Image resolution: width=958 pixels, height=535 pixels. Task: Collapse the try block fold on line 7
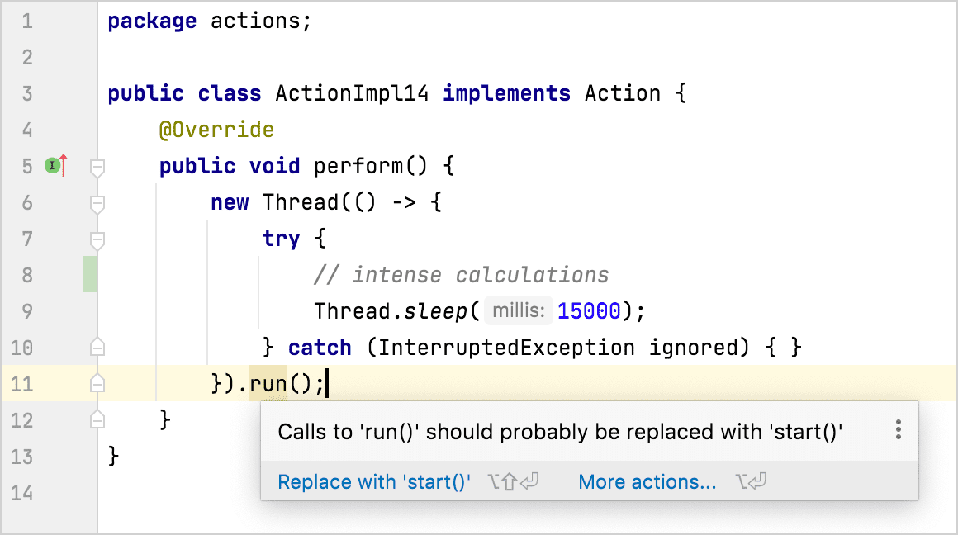point(97,239)
